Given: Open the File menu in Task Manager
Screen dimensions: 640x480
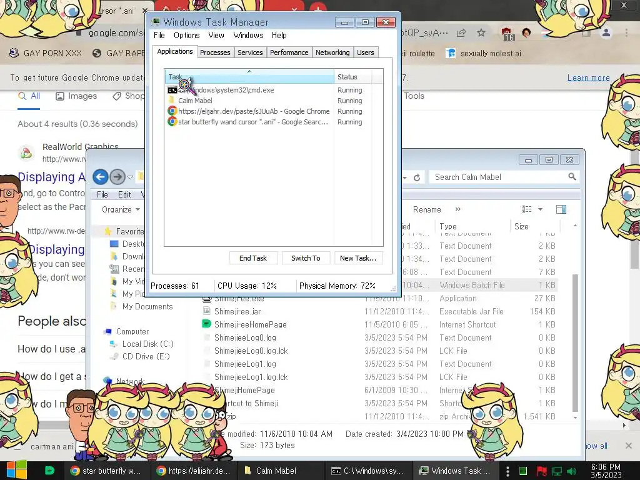Looking at the screenshot, I should (x=159, y=36).
